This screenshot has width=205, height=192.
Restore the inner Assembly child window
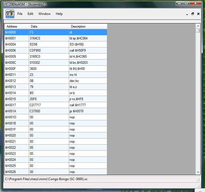pyautogui.click(x=193, y=14)
